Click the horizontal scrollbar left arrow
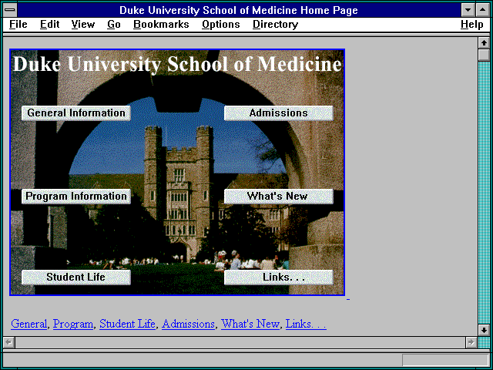Image resolution: width=493 pixels, height=370 pixels. pos(9,342)
